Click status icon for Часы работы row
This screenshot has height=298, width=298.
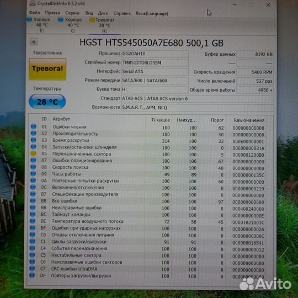click(x=33, y=174)
